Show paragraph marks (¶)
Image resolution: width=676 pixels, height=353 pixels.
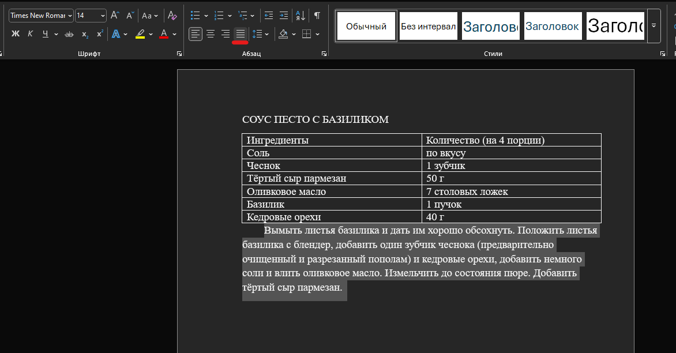[x=317, y=16]
